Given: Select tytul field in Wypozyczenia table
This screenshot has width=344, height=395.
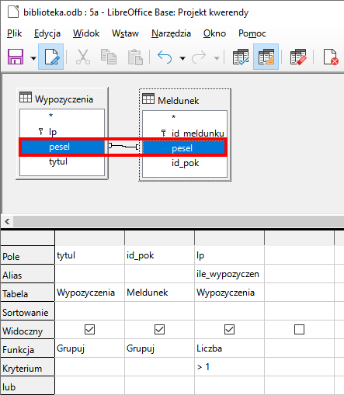Looking at the screenshot, I should pyautogui.click(x=62, y=161).
